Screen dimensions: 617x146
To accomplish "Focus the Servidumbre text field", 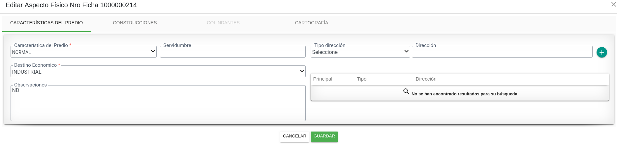I will coord(233,52).
